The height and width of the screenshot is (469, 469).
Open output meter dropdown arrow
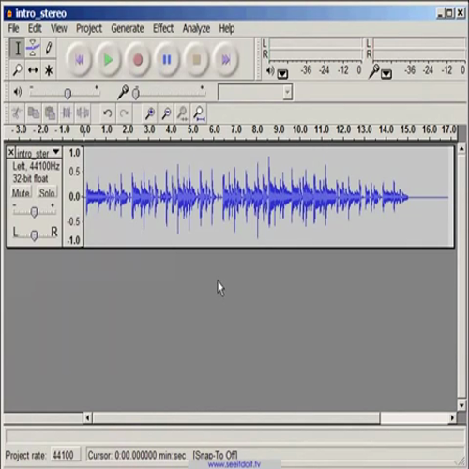tap(282, 74)
